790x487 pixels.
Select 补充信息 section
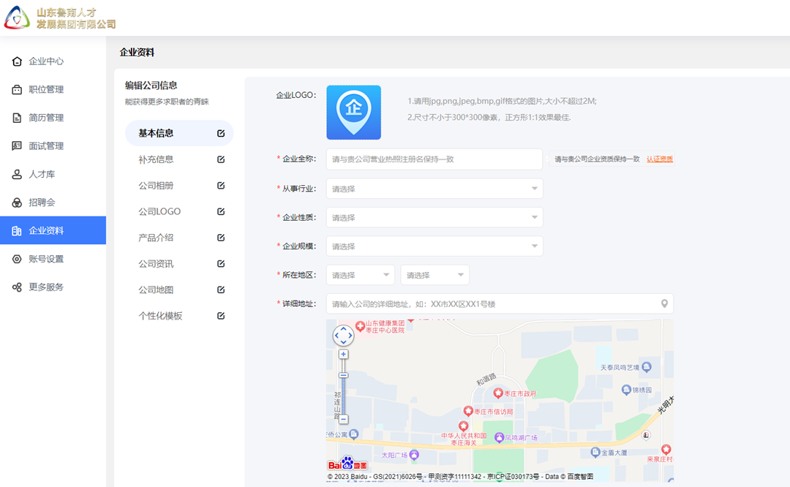[x=179, y=159]
